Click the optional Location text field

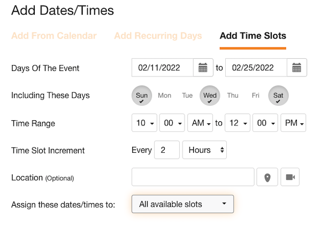coord(193,177)
